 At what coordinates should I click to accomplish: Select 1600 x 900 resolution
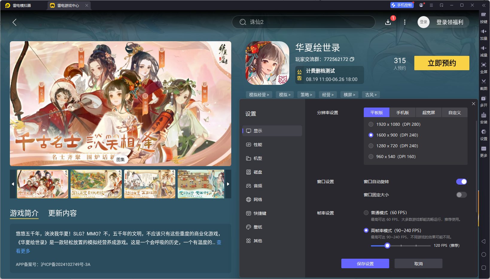pos(393,135)
